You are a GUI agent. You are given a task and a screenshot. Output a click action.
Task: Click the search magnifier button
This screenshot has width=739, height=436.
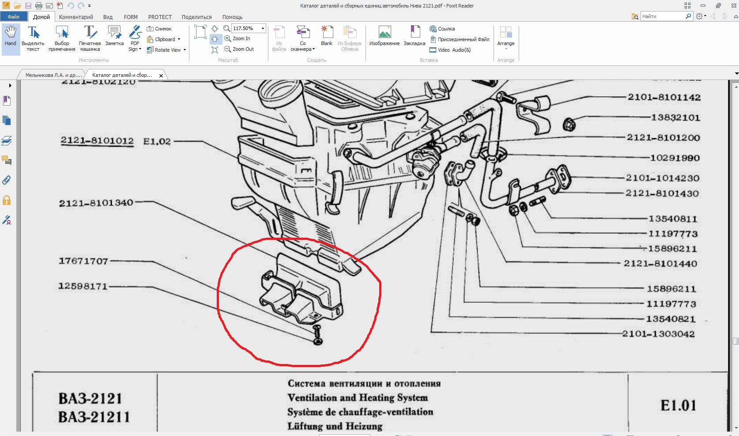(x=688, y=16)
